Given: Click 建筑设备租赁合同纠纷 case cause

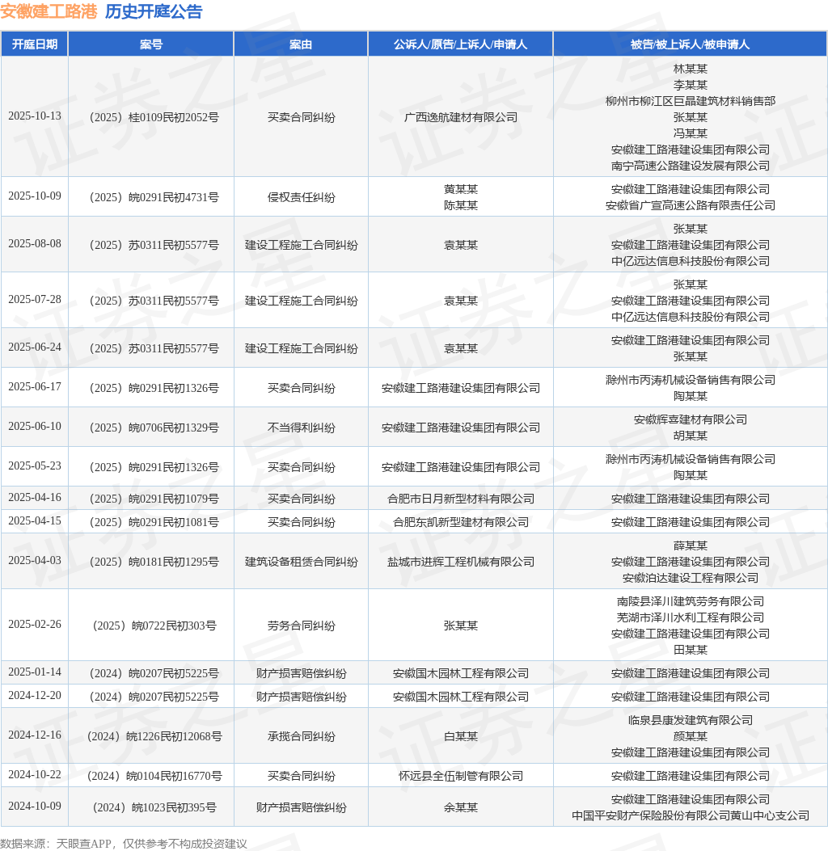Looking at the screenshot, I should pyautogui.click(x=301, y=562).
